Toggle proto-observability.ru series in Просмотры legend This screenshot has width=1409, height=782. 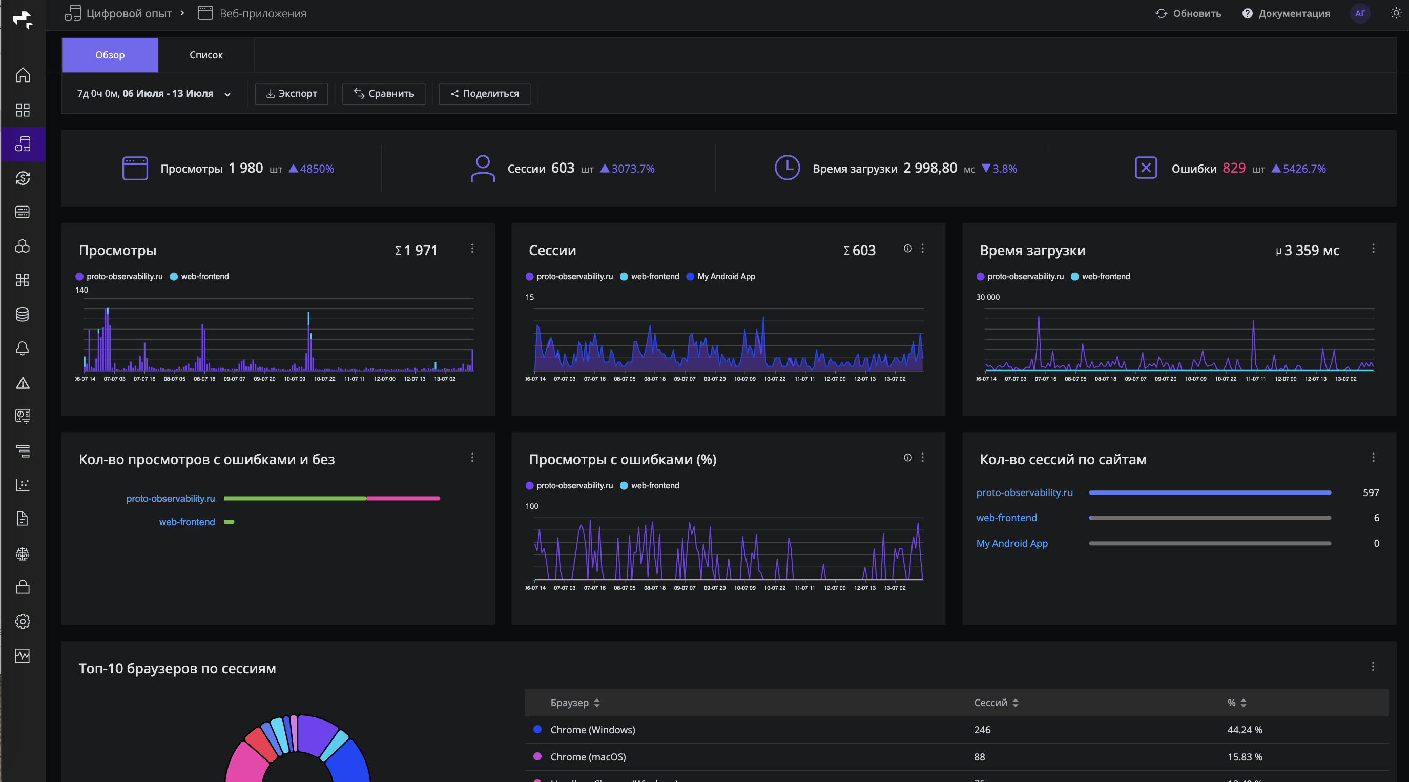tap(119, 276)
